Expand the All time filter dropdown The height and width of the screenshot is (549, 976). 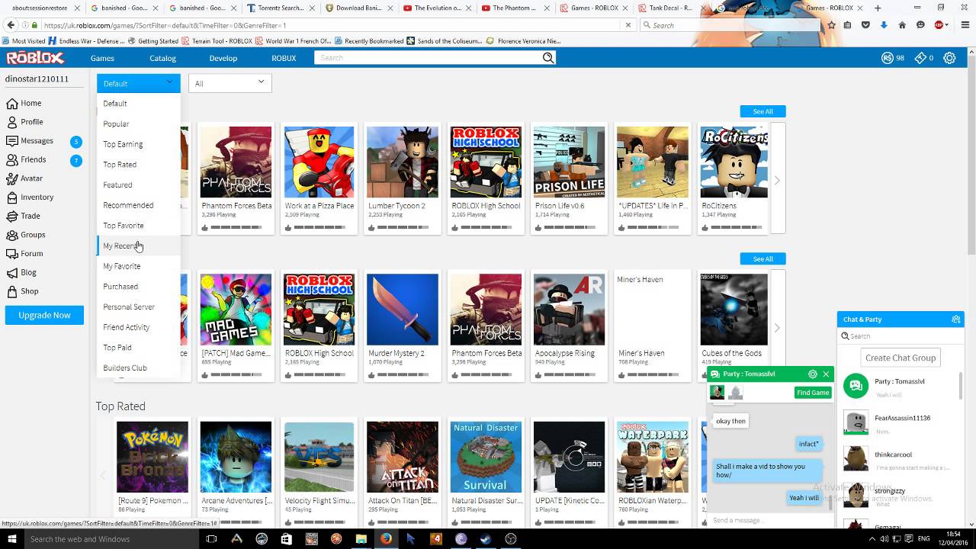[230, 84]
